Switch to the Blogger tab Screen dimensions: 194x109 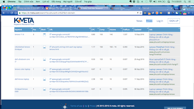click(x=60, y=8)
